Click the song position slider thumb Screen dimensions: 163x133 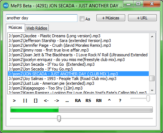tap(59, 118)
